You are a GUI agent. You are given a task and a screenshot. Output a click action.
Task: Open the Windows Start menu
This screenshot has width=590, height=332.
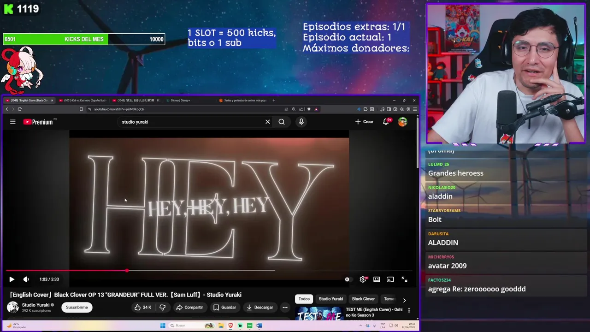point(163,326)
